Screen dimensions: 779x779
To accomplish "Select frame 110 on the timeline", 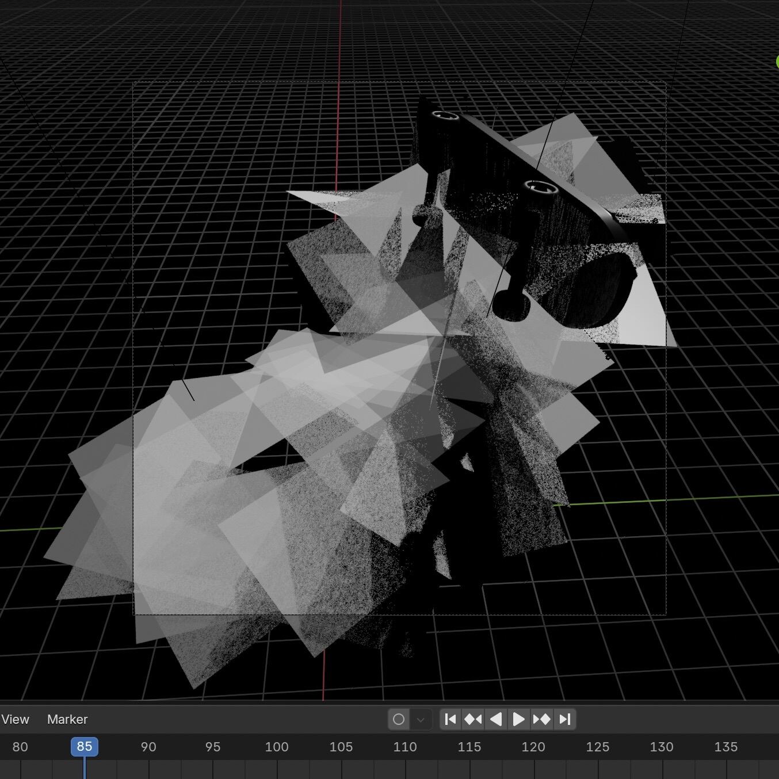I will click(x=405, y=747).
